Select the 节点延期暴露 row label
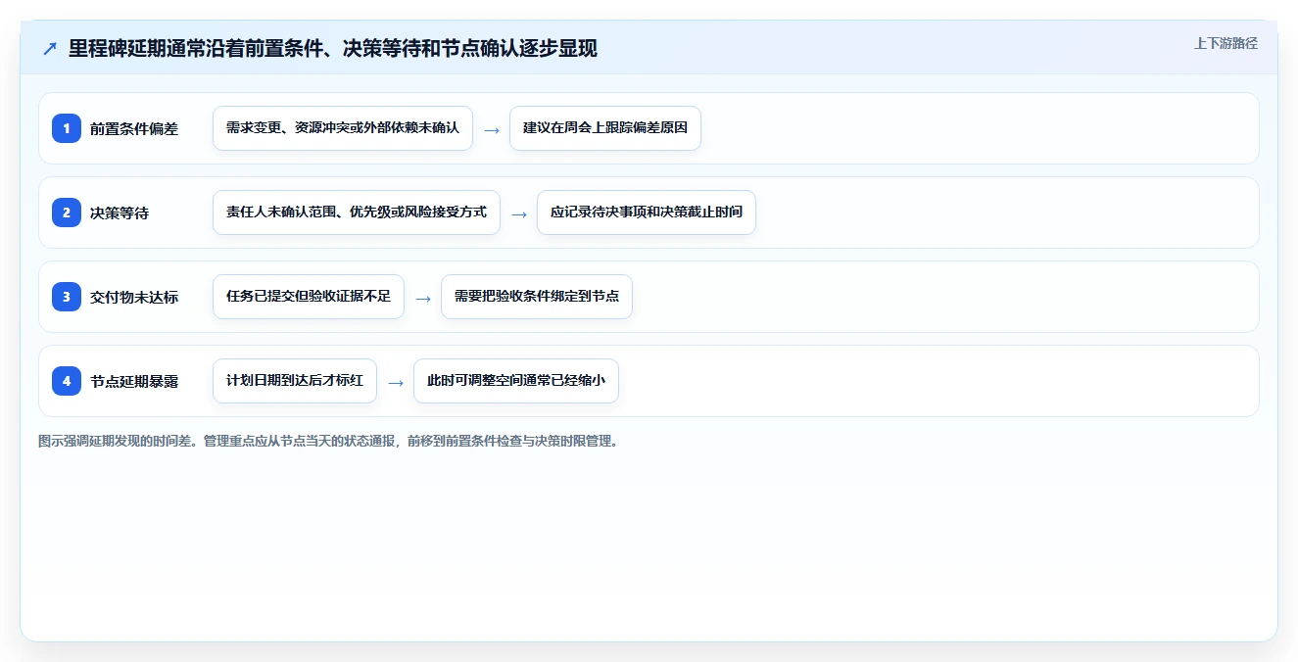Viewport: 1298px width, 662px height. pyautogui.click(x=134, y=381)
